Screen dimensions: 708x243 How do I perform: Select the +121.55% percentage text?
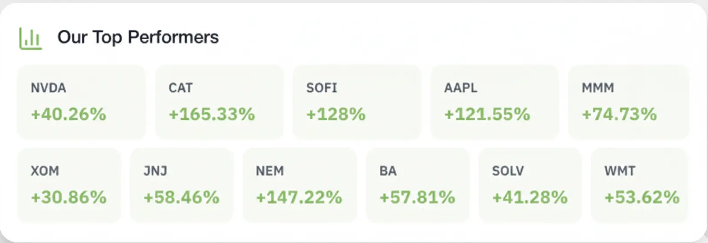click(487, 115)
